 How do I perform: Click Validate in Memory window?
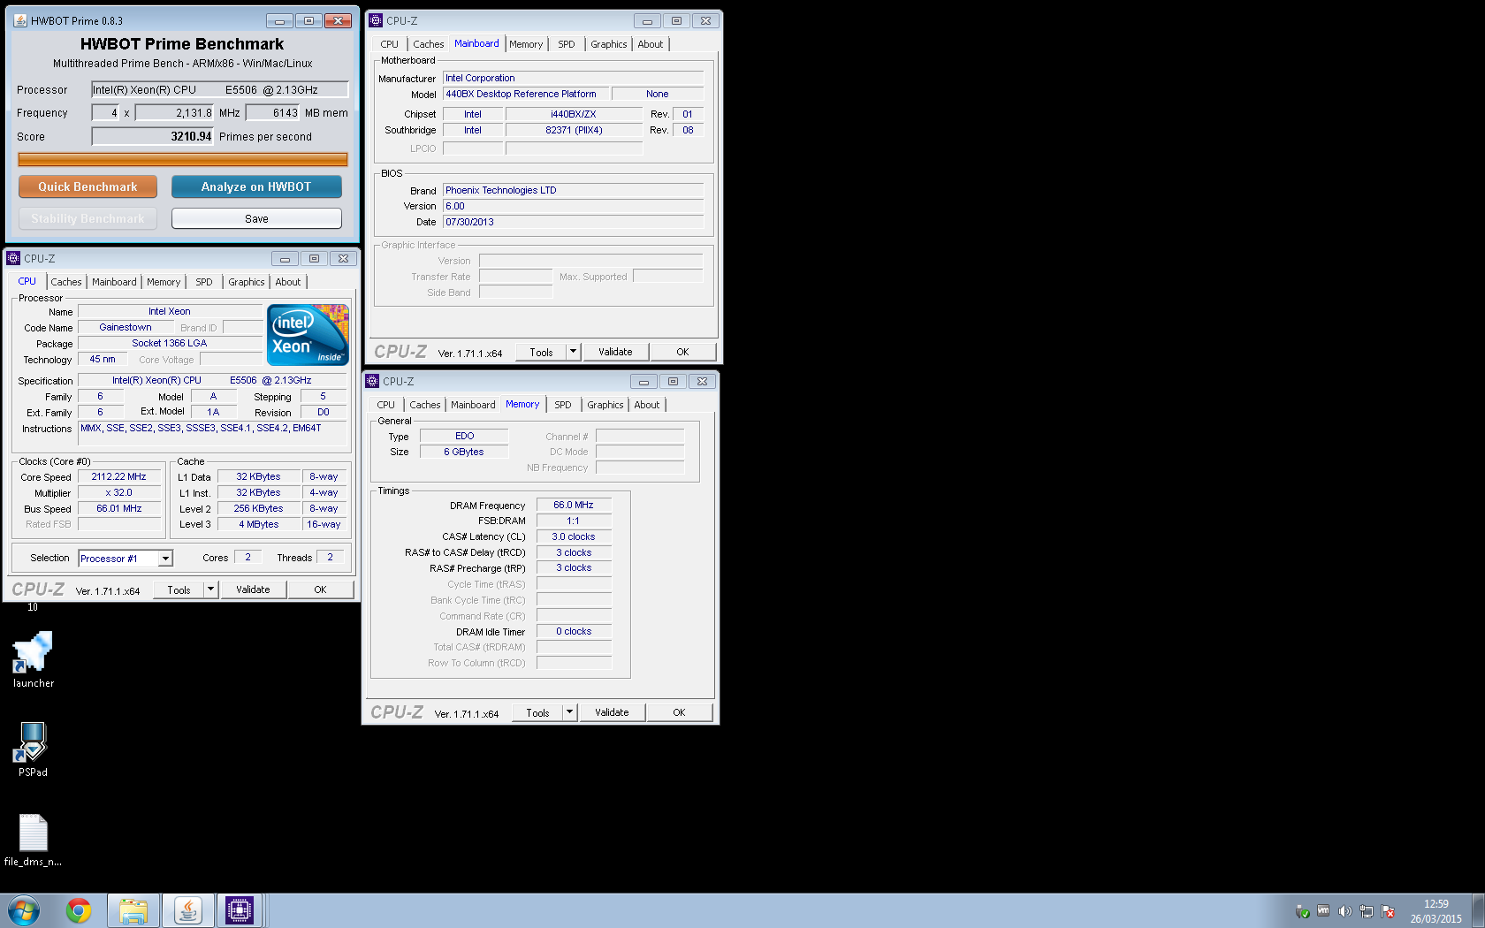click(612, 712)
